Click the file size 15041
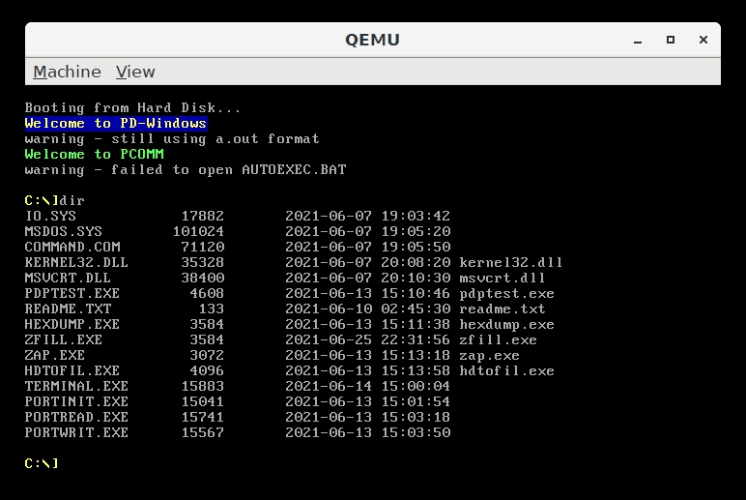This screenshot has height=500, width=746. (203, 402)
